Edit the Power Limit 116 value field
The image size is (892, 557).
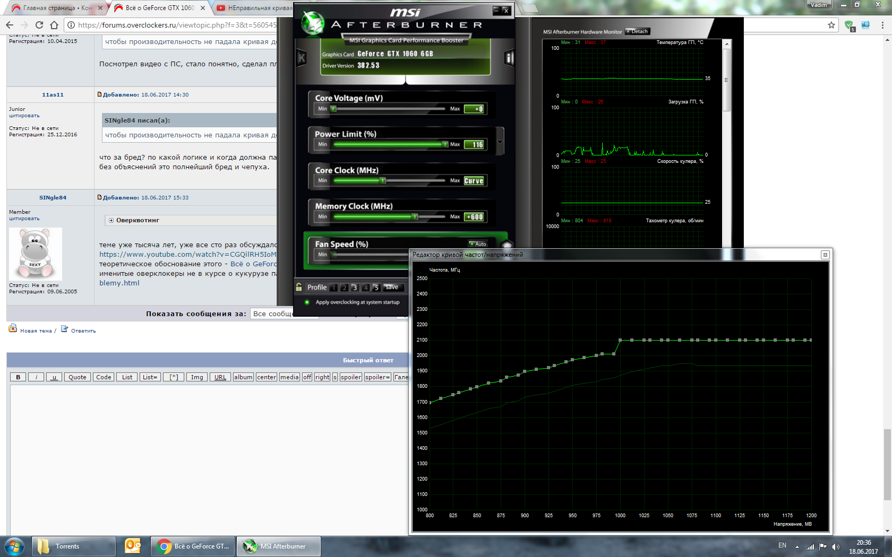tap(474, 145)
